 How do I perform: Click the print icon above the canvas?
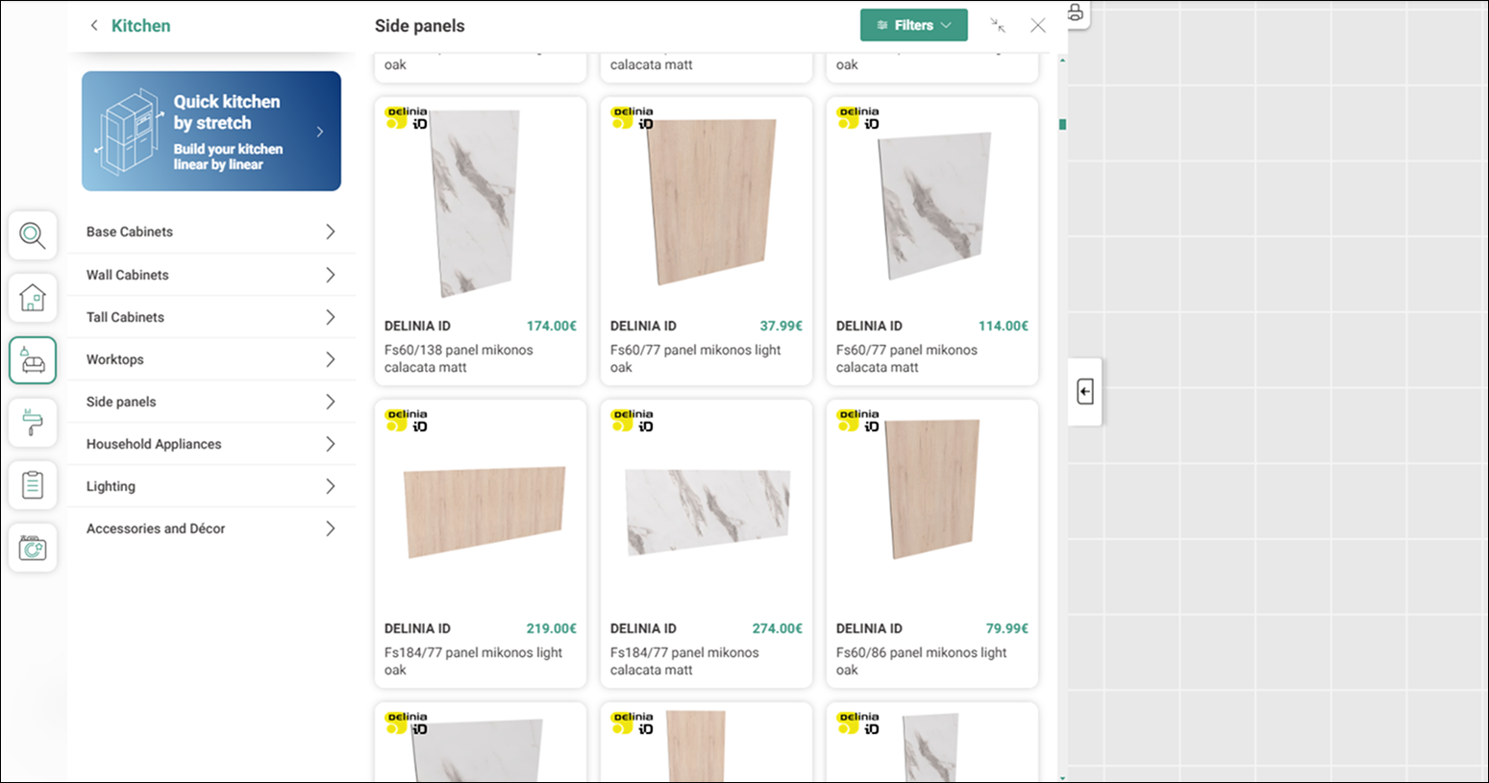point(1076,12)
